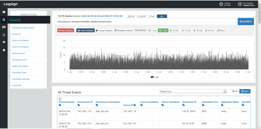Open the alerts bell icon in sidebar
Viewport: 261px width, 129px height.
[x=4, y=35]
